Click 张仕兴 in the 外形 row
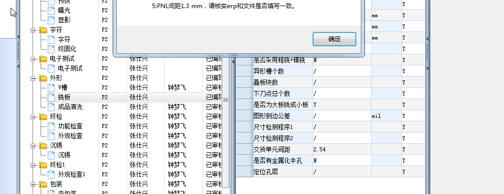The height and width of the screenshot is (194, 504). (x=139, y=78)
